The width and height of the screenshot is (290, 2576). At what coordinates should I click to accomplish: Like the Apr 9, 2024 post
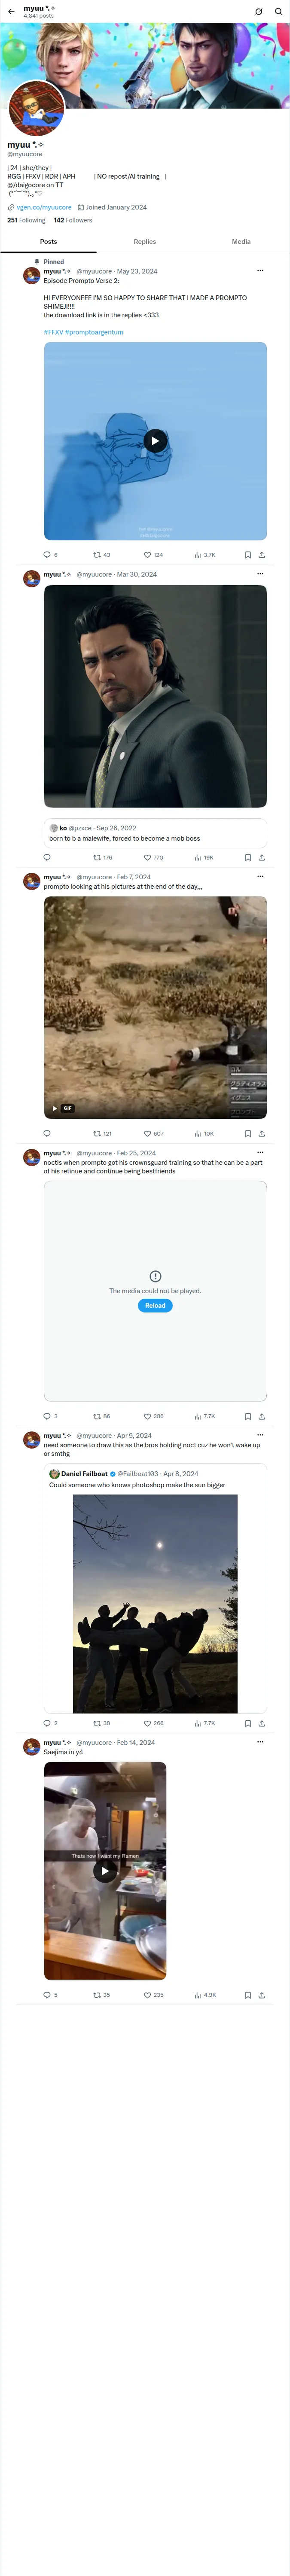[x=153, y=1723]
